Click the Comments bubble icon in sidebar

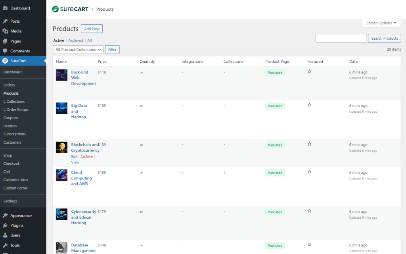5,51
